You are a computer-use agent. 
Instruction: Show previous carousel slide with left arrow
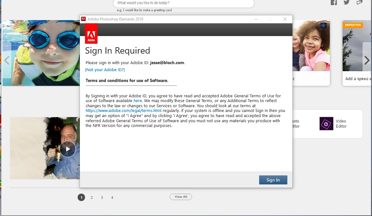pos(7,60)
